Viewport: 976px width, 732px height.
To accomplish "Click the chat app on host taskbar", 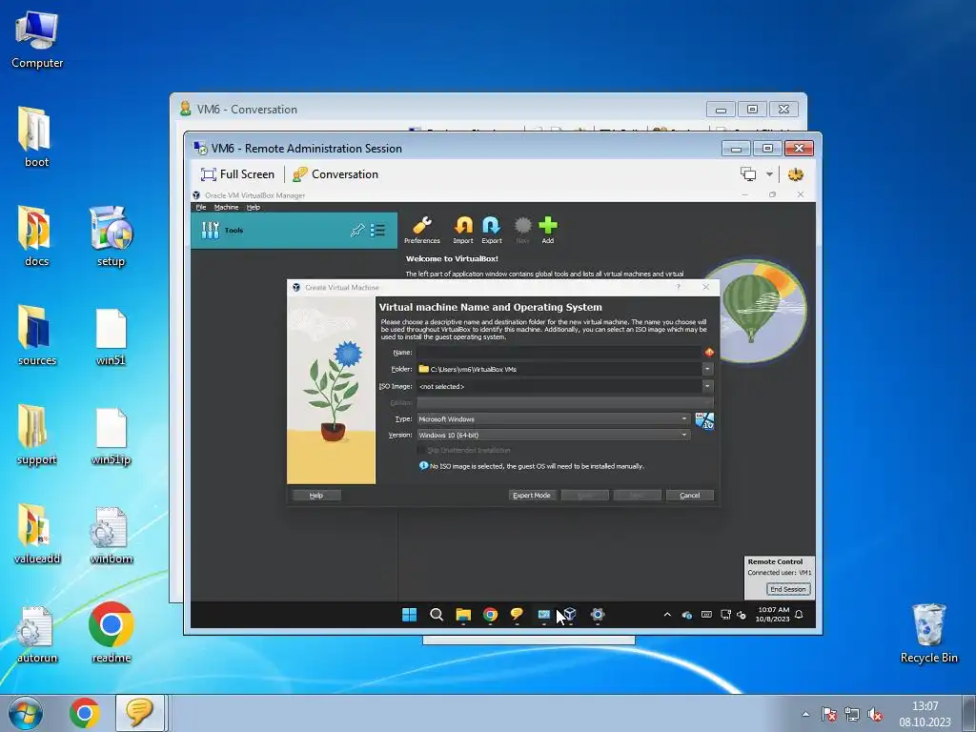I will tap(139, 713).
